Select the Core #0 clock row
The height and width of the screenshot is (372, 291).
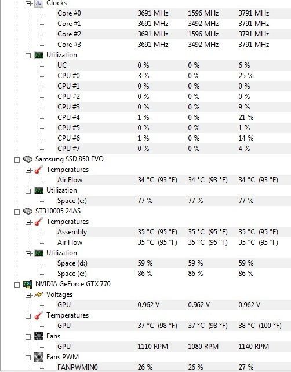pos(173,13)
